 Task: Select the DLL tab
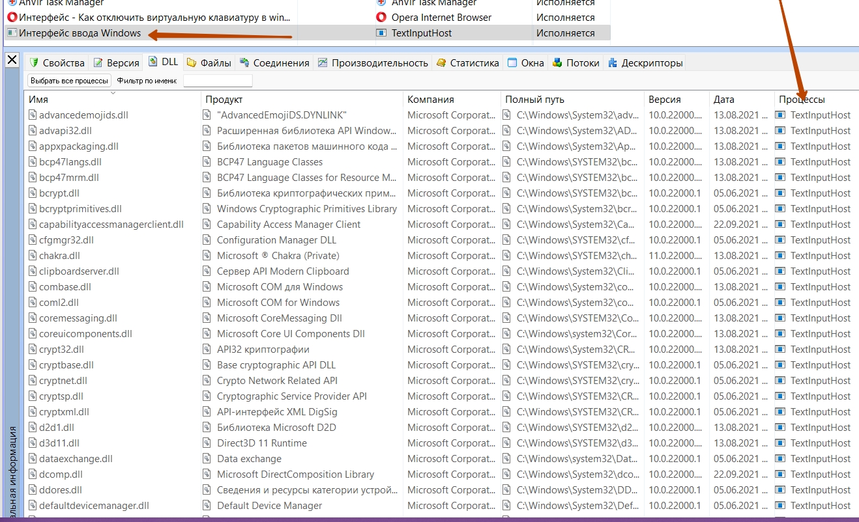click(x=164, y=62)
